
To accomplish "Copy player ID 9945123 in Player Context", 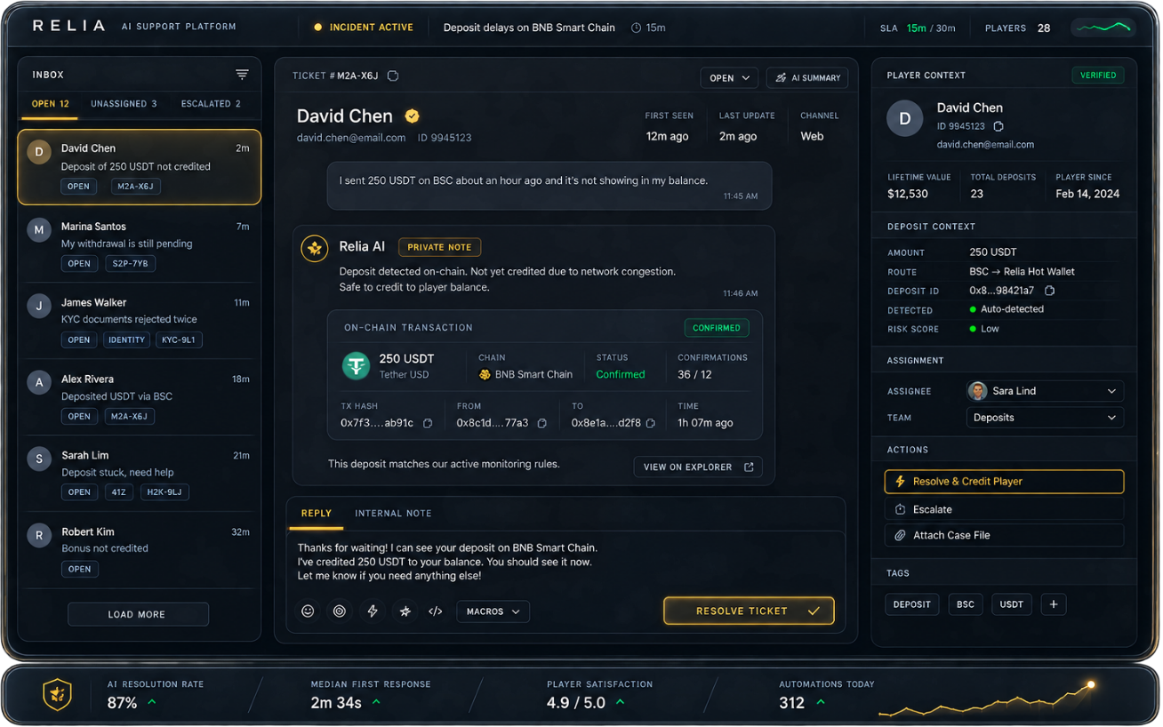I will 999,126.
